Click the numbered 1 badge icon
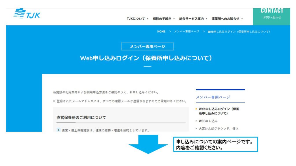The image size is (296, 166). [58, 130]
